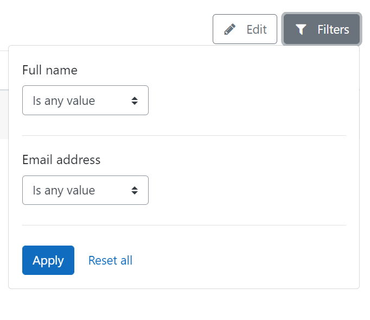Apply the selected filters
Viewport: 370px width, 320px height.
(x=48, y=260)
